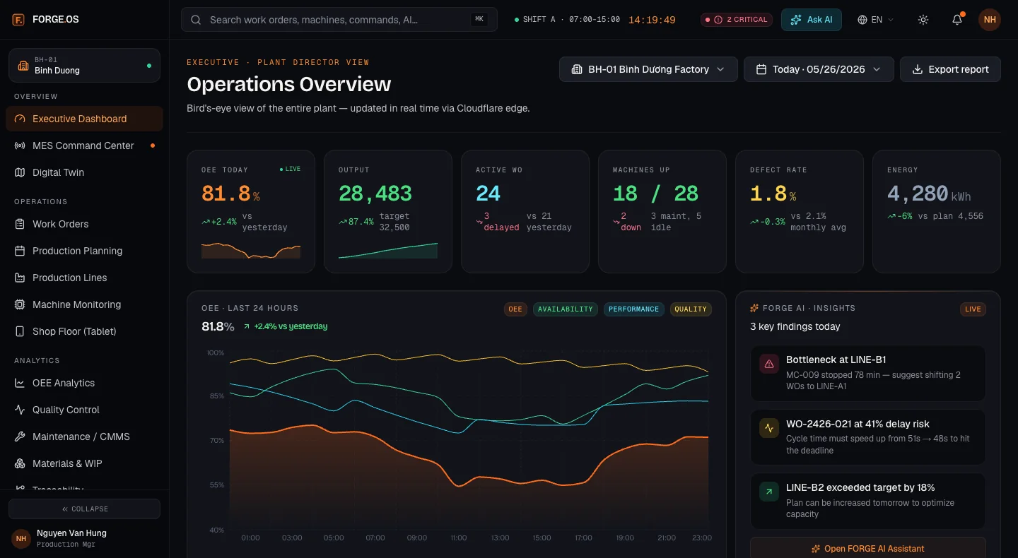Click Nguyen Van Hung profile name

pyautogui.click(x=71, y=533)
